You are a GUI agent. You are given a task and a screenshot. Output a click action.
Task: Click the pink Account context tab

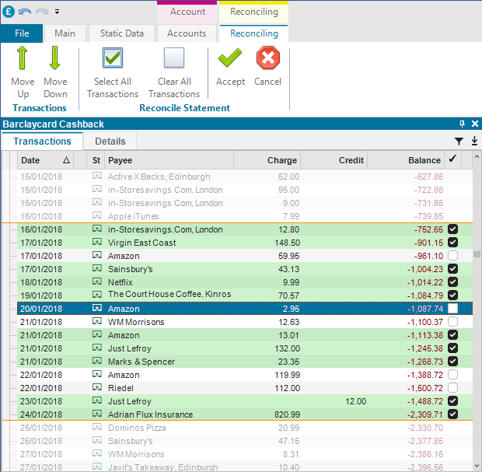tap(187, 12)
